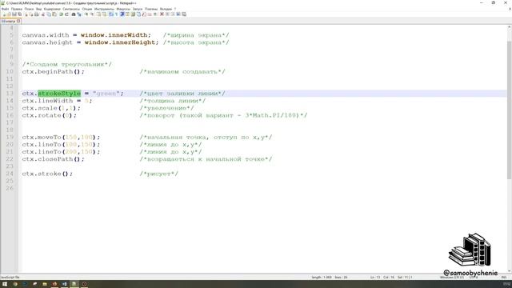This screenshot has height=288, width=512.
Task: Save the file using the Save icon
Action: pos(14,14)
